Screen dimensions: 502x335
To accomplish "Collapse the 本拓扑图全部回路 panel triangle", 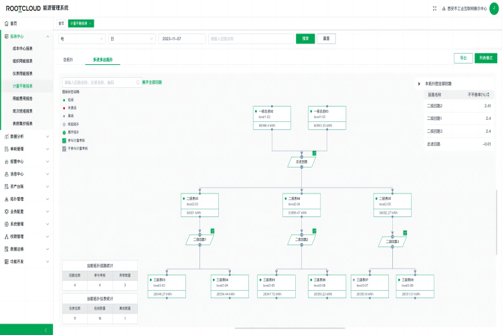I will click(419, 84).
